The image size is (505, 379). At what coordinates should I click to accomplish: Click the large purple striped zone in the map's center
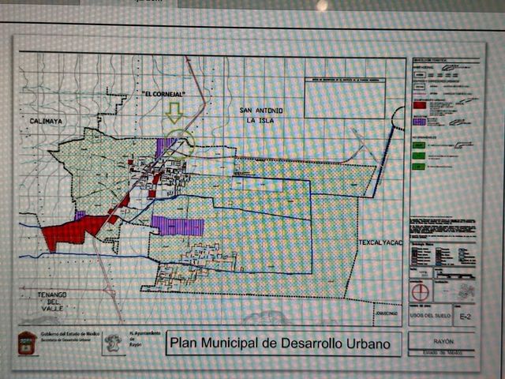(x=178, y=226)
